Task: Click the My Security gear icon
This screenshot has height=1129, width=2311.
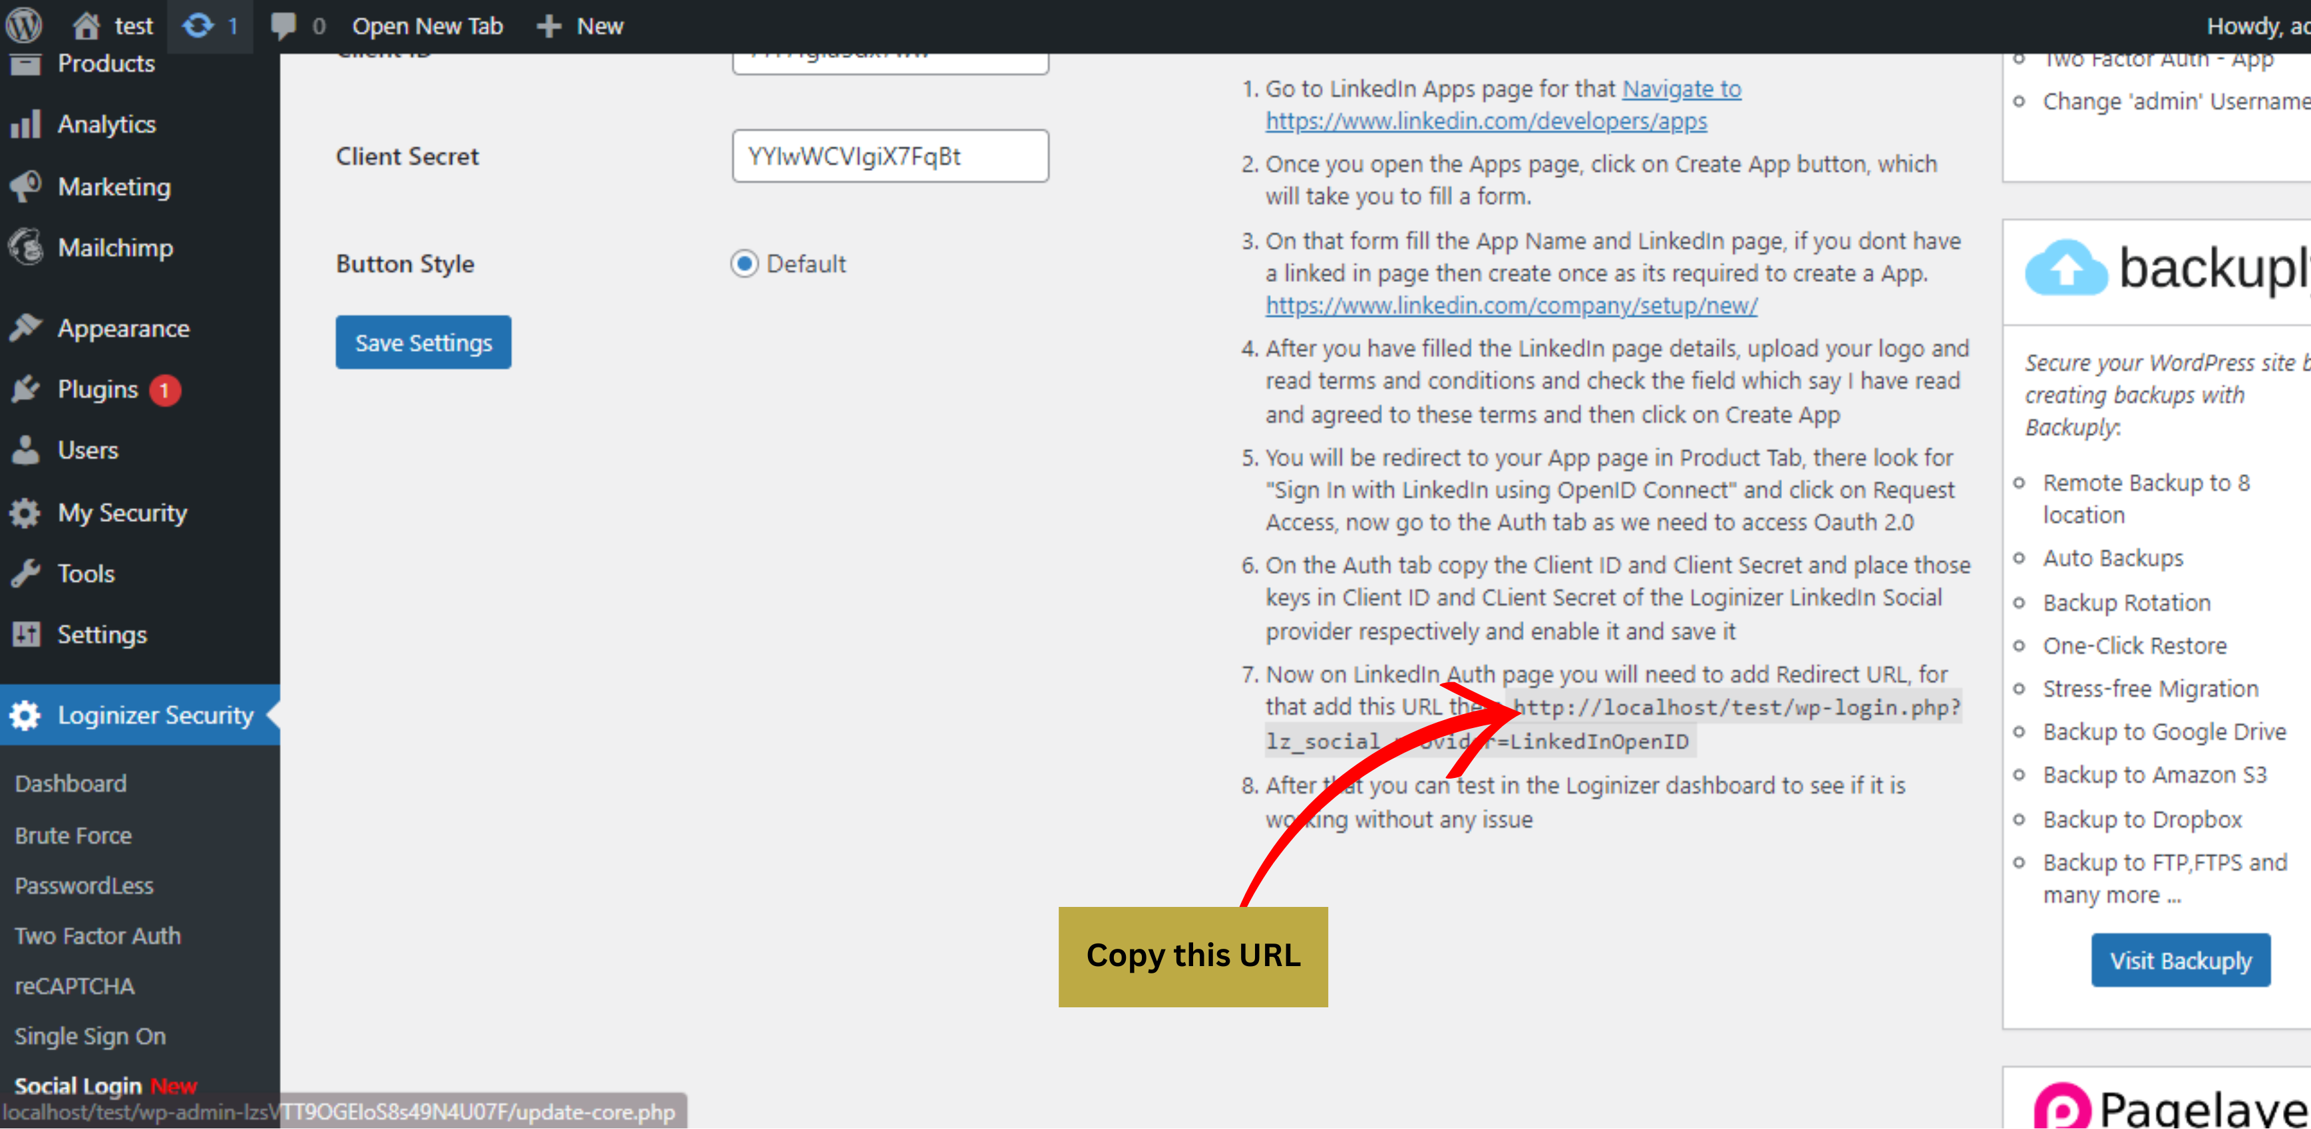Action: click(25, 513)
